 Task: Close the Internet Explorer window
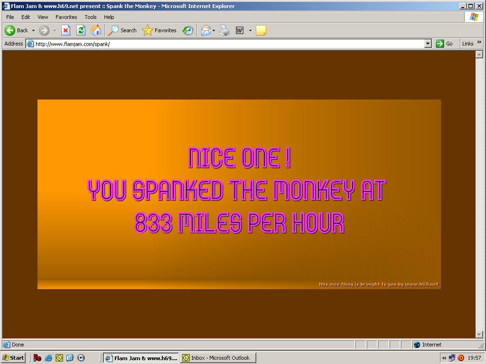point(479,6)
